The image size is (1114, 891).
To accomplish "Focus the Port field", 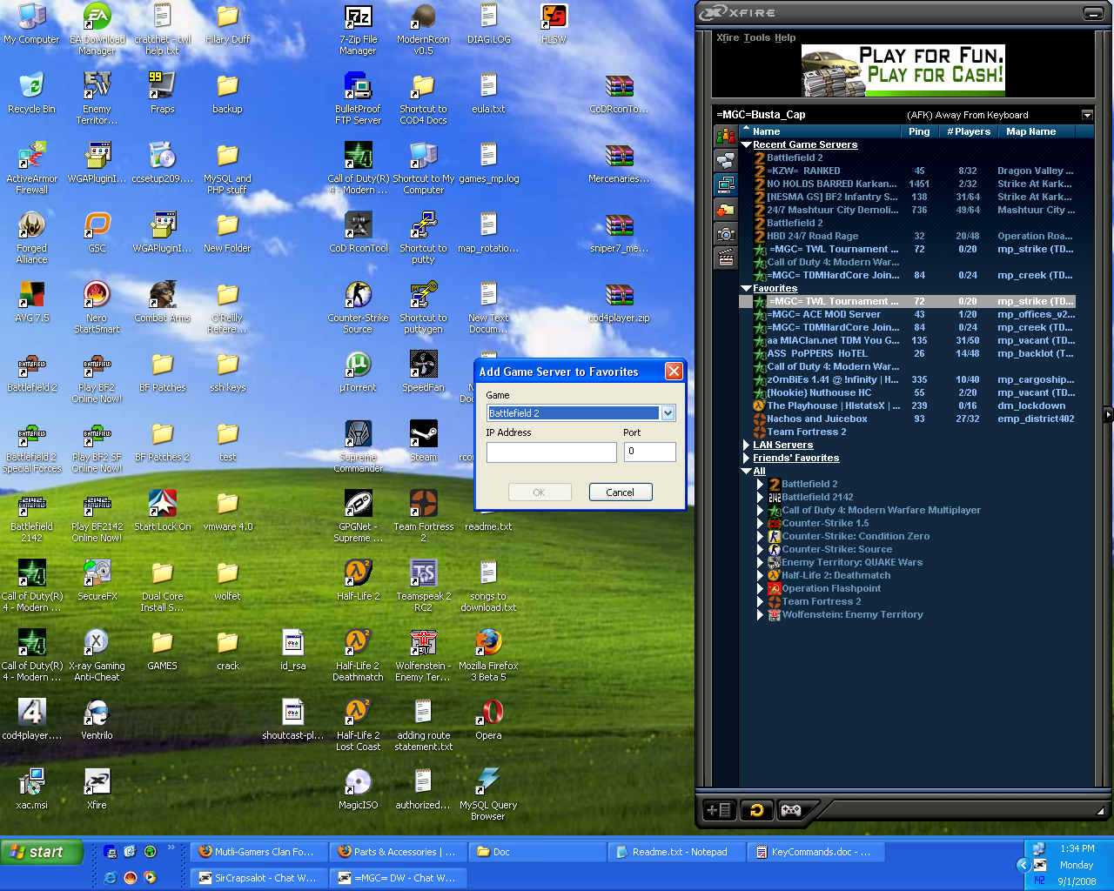I will [650, 452].
